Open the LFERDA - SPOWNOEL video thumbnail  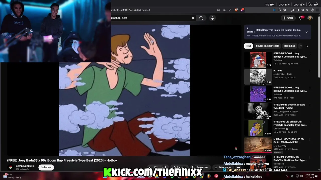coord(258,145)
